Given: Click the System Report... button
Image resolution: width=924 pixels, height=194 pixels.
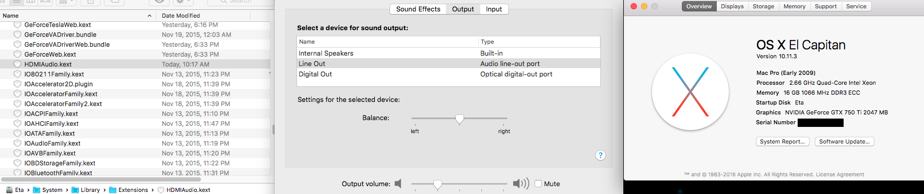Looking at the screenshot, I should coord(783,141).
